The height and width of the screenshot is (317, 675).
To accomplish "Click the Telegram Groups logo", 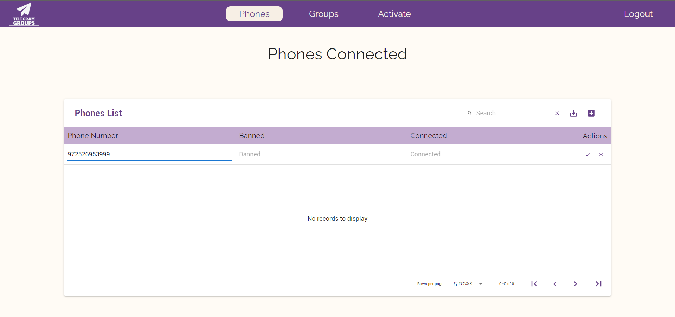I will pos(24,14).
